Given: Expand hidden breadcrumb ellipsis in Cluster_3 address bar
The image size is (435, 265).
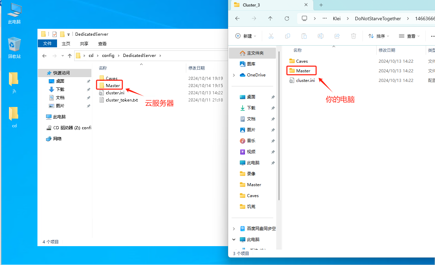Looking at the screenshot, I should (325, 19).
